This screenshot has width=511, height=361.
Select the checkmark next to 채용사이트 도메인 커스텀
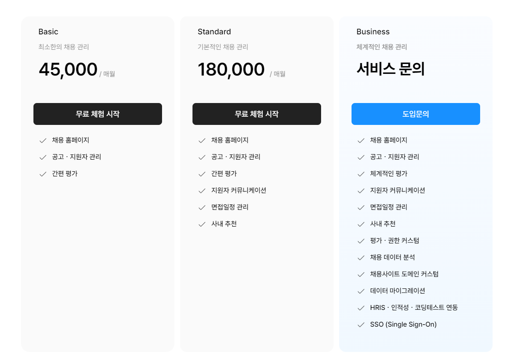[361, 274]
